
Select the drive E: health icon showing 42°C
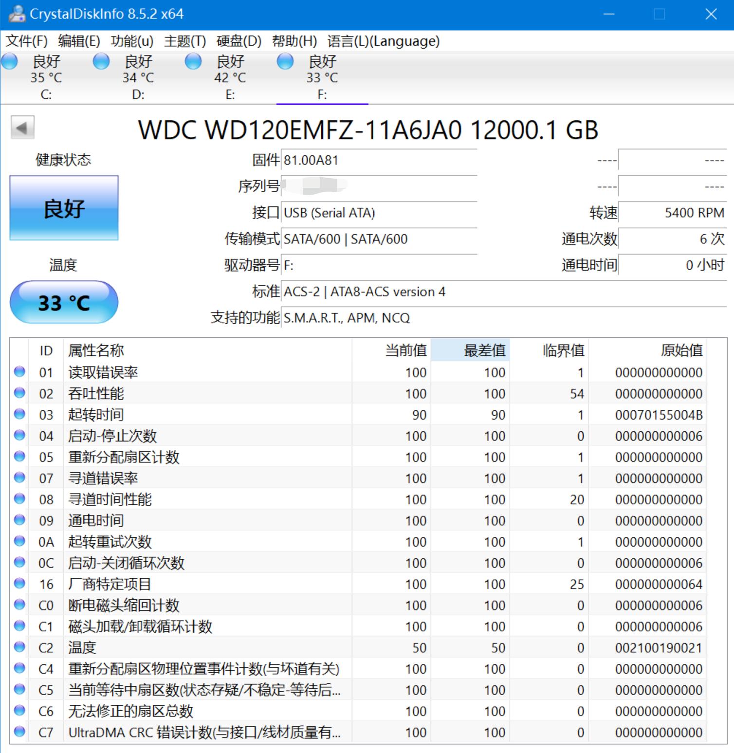coord(193,62)
